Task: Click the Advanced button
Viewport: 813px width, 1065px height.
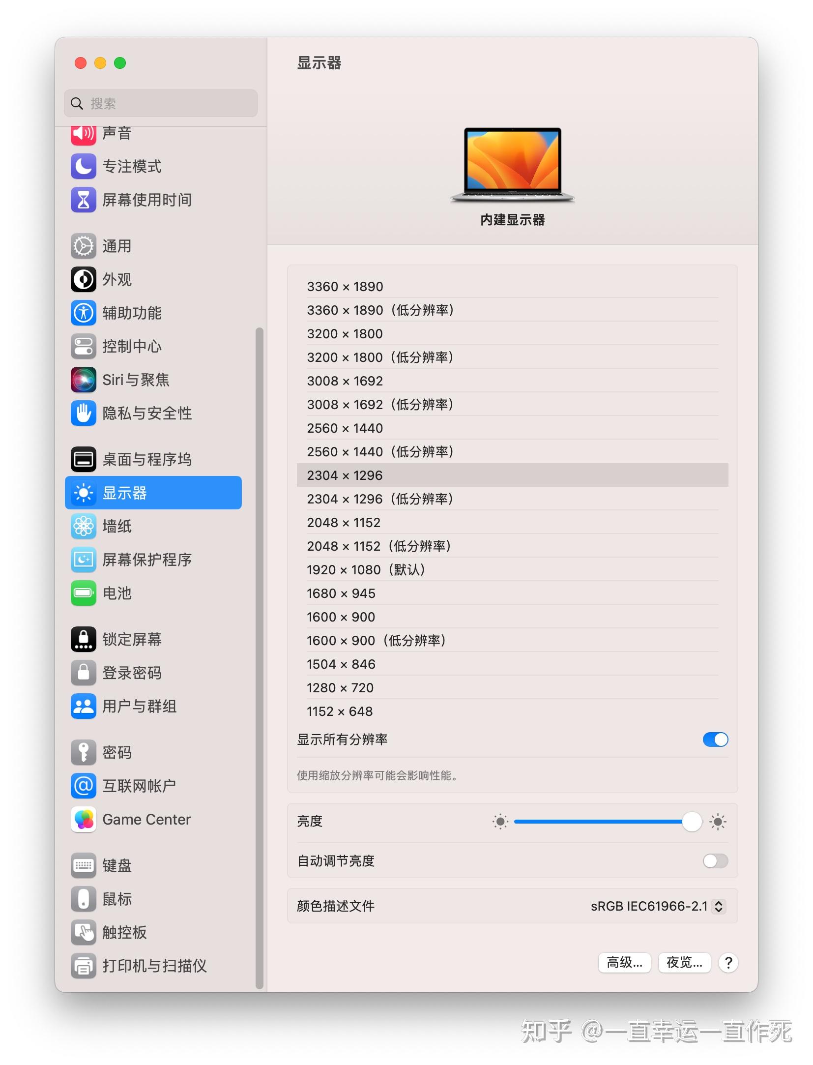Action: [624, 963]
